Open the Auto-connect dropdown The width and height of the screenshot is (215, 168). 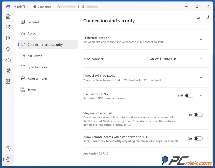176,59
